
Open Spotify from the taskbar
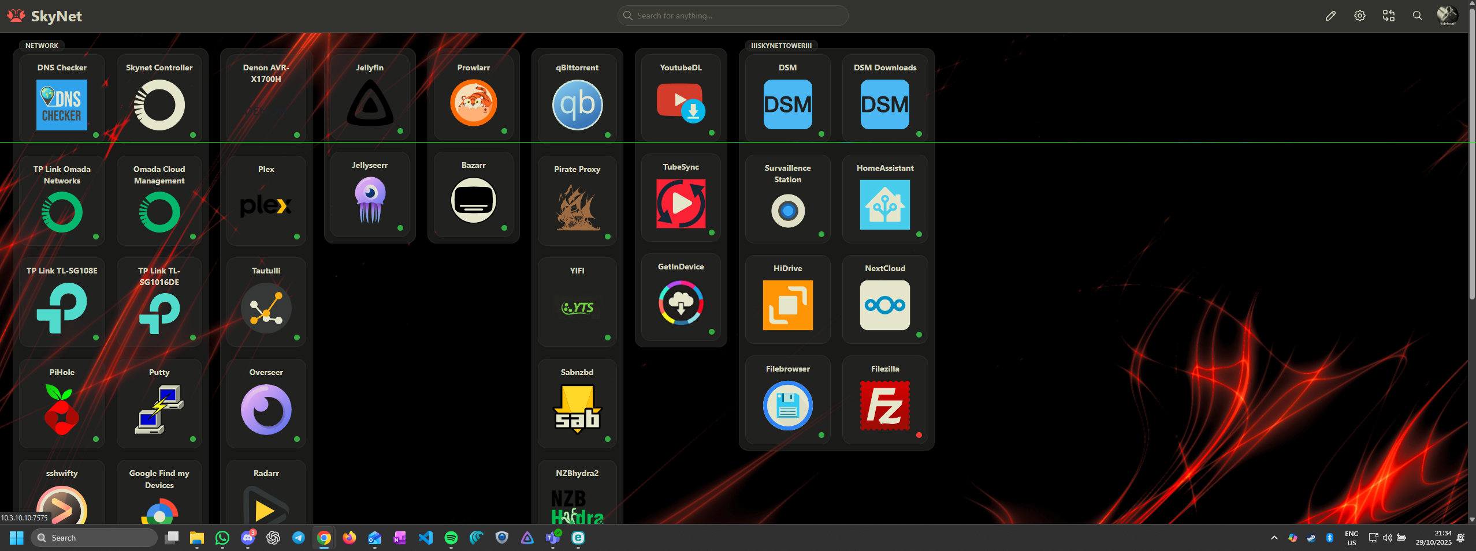[451, 538]
